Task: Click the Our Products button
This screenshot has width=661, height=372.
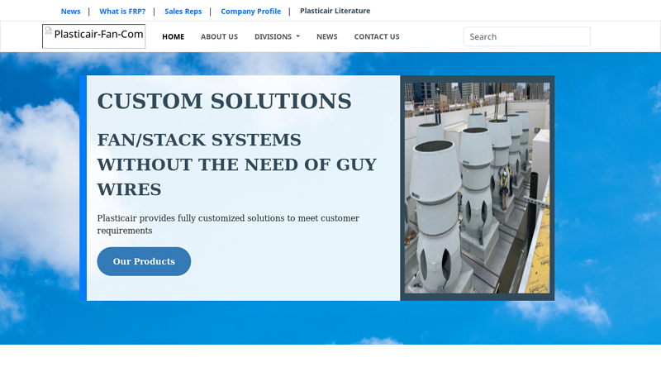Action: coord(144,261)
